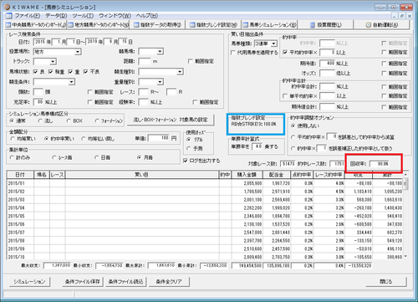Image resolution: width=418 pixels, height=302 pixels.
Task: Select the 2015/01 row in results table
Action: 205,183
